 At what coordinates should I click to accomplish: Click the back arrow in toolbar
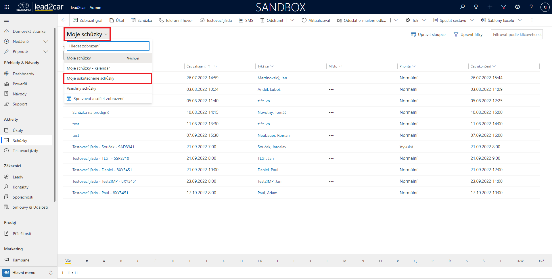tap(64, 20)
